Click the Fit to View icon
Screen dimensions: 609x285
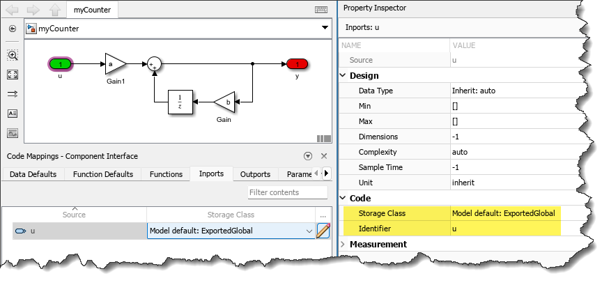[13, 74]
